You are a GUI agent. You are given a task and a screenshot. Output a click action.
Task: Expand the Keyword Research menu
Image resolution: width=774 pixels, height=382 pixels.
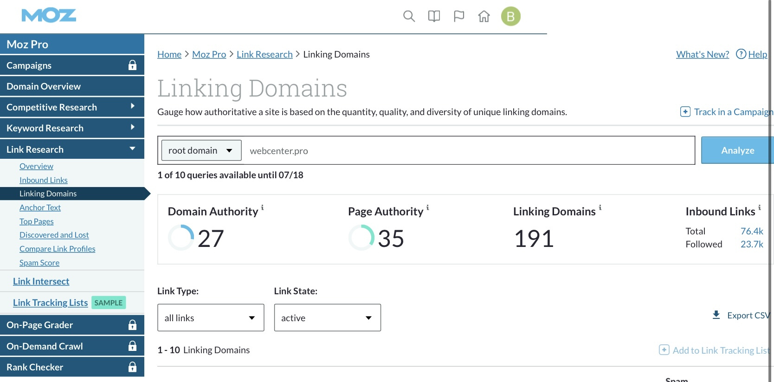[72, 128]
